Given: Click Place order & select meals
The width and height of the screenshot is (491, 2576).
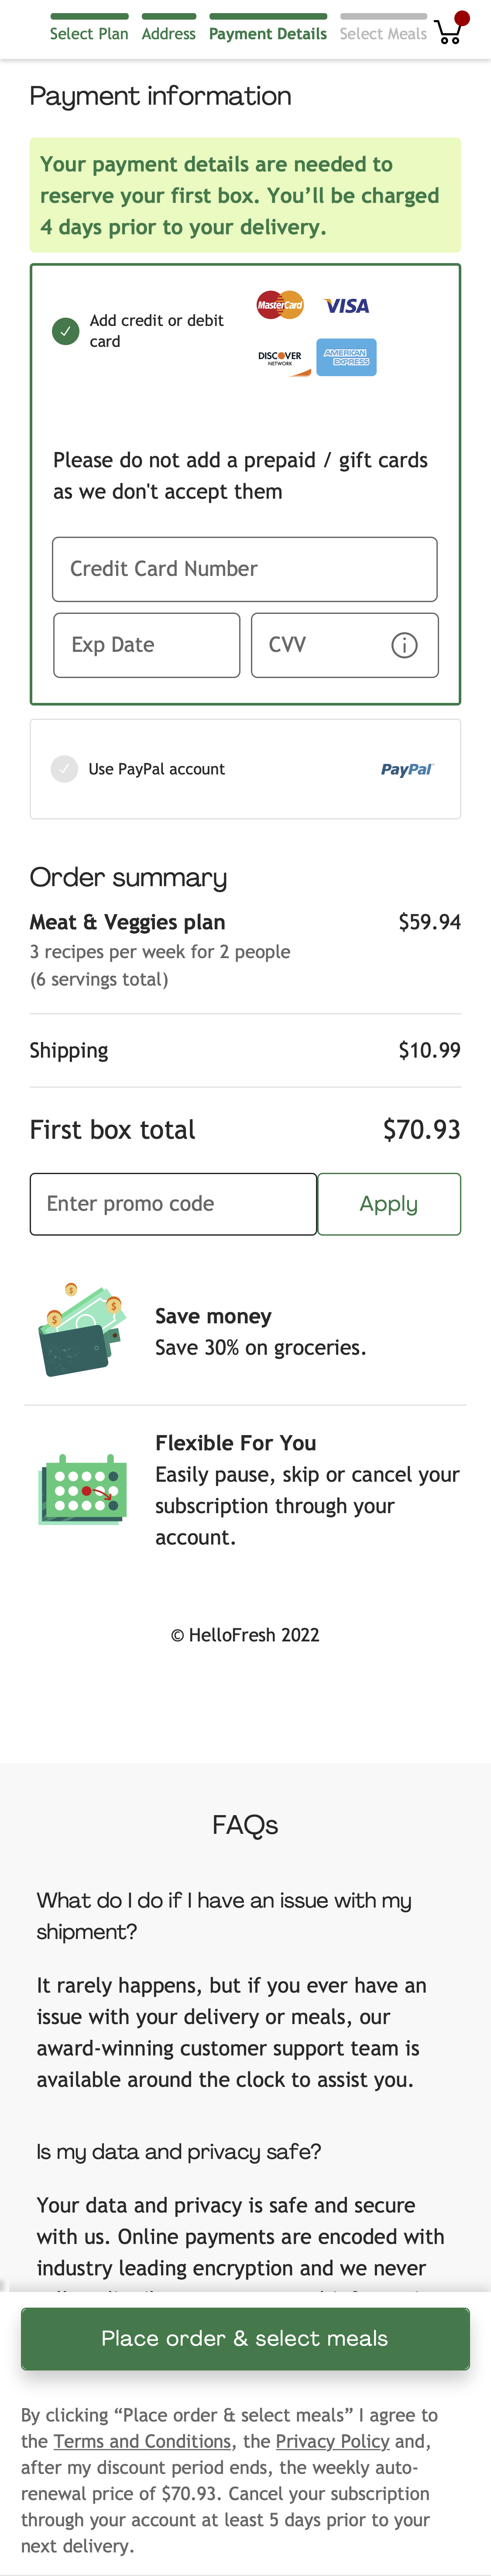Looking at the screenshot, I should coord(245,2339).
